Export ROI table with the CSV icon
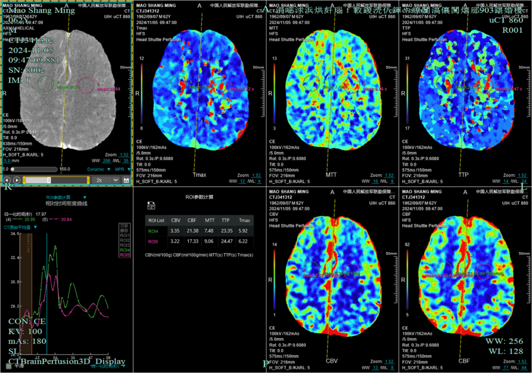Image resolution: width=532 pixels, height=373 pixels. pos(151,205)
